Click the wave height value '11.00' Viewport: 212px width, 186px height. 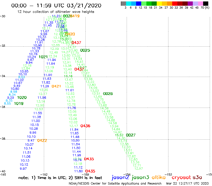36,121
